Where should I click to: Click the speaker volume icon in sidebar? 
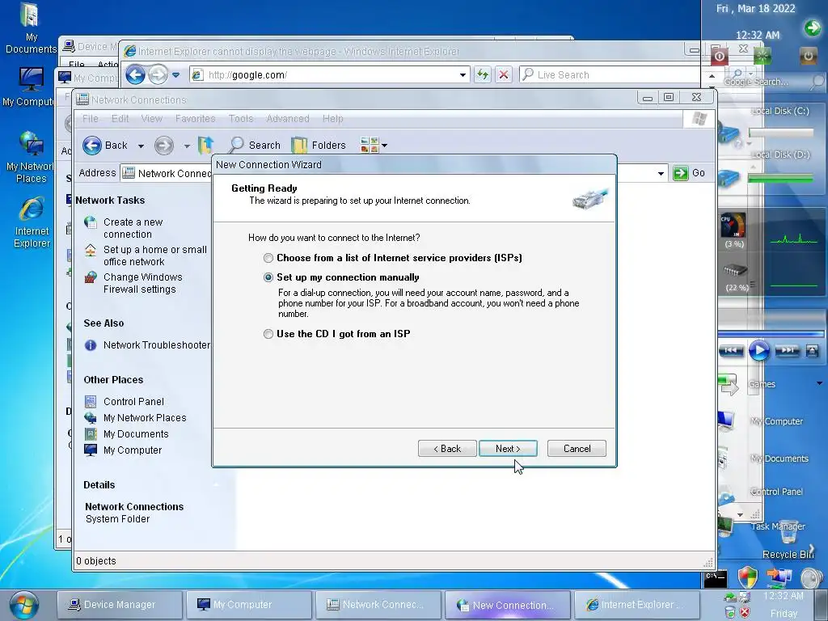pos(810,577)
